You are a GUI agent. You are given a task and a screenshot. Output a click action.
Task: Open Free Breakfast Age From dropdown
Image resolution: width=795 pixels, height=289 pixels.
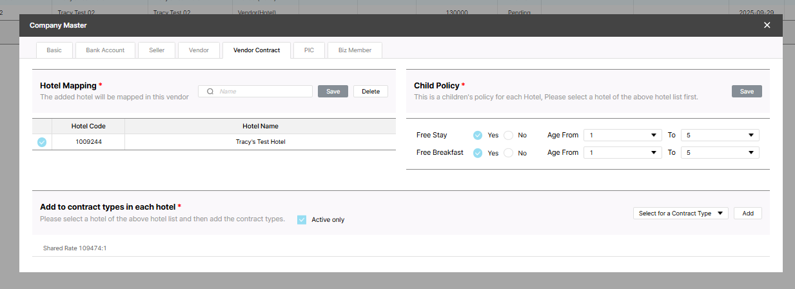click(x=622, y=153)
